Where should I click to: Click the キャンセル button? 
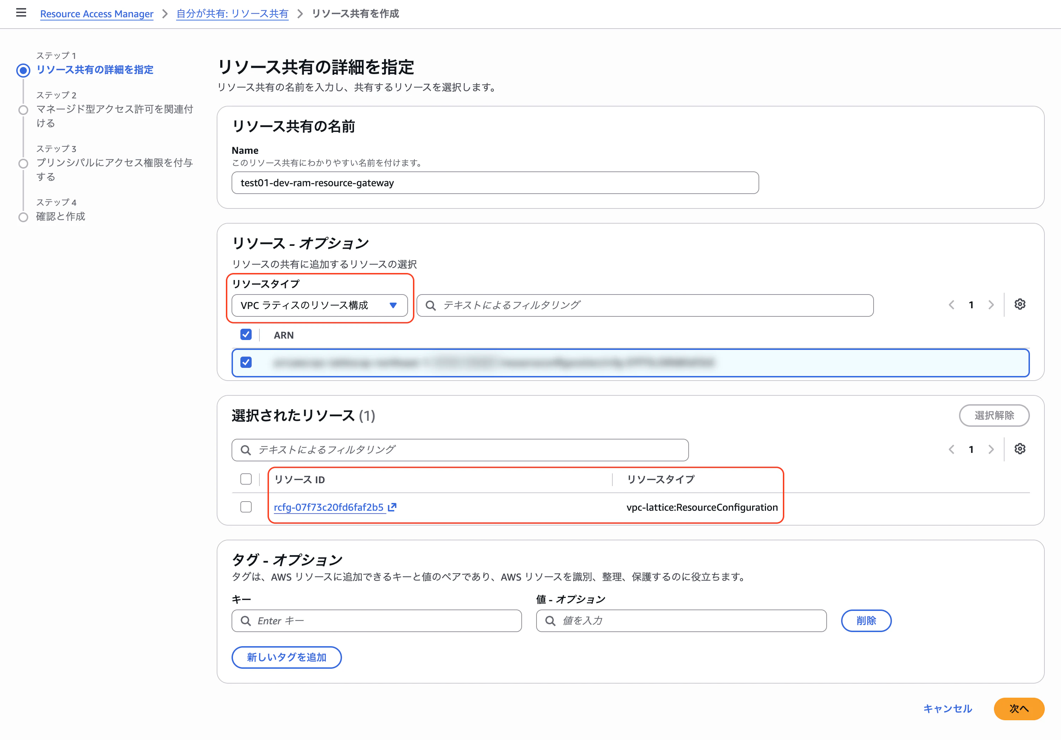point(947,709)
